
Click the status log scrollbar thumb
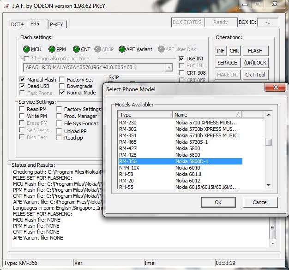tap(272, 228)
